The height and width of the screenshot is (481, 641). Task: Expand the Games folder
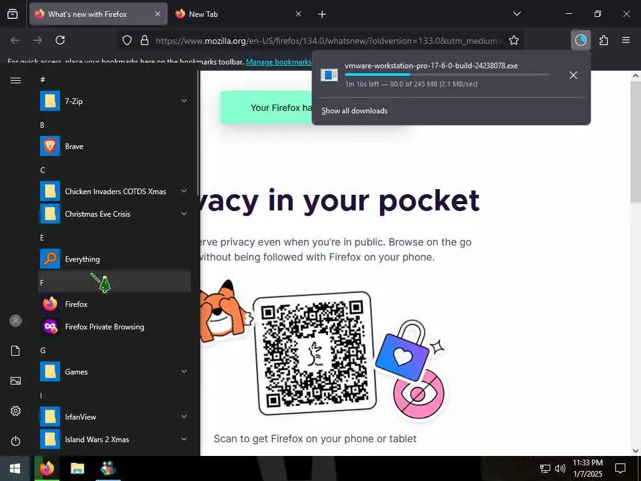click(x=115, y=371)
